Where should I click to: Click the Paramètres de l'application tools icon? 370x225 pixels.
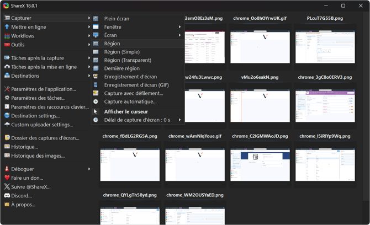(x=7, y=89)
